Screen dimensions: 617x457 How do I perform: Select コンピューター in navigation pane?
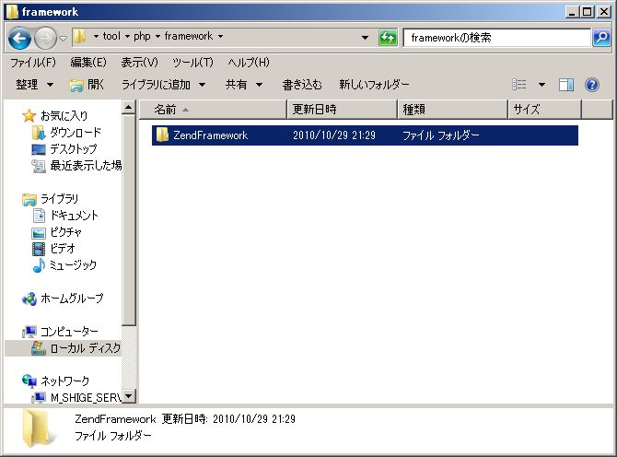pos(69,332)
